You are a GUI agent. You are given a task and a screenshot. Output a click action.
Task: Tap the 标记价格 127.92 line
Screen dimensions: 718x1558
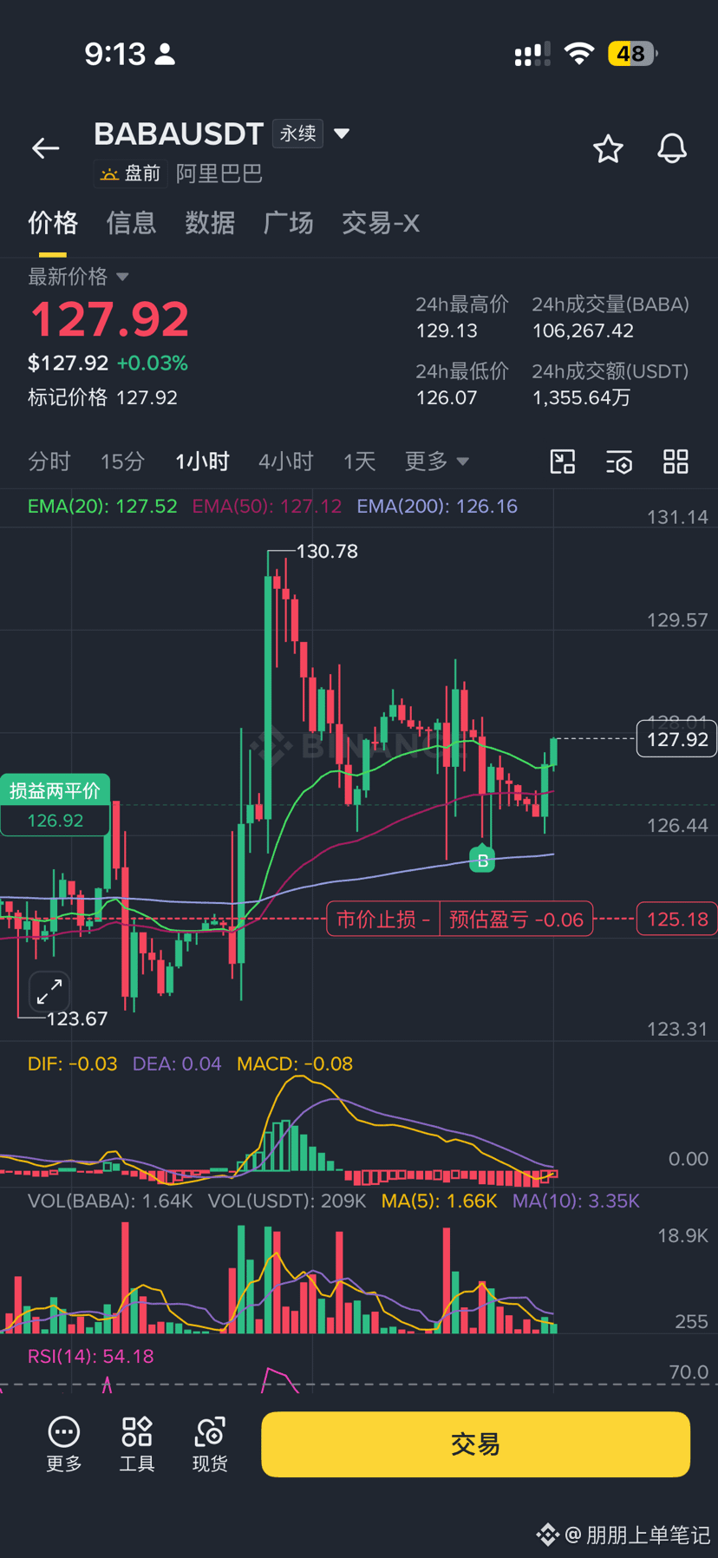(102, 397)
